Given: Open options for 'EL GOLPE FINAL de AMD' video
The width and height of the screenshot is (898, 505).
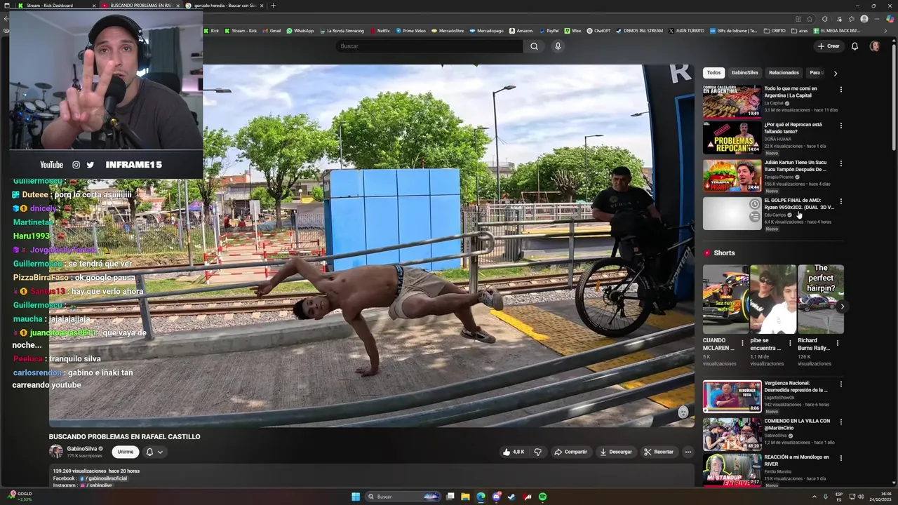Looking at the screenshot, I should (840, 201).
